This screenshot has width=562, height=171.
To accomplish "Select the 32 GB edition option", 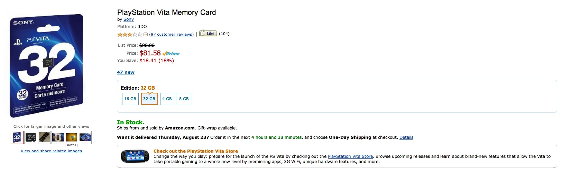I will click(x=149, y=99).
